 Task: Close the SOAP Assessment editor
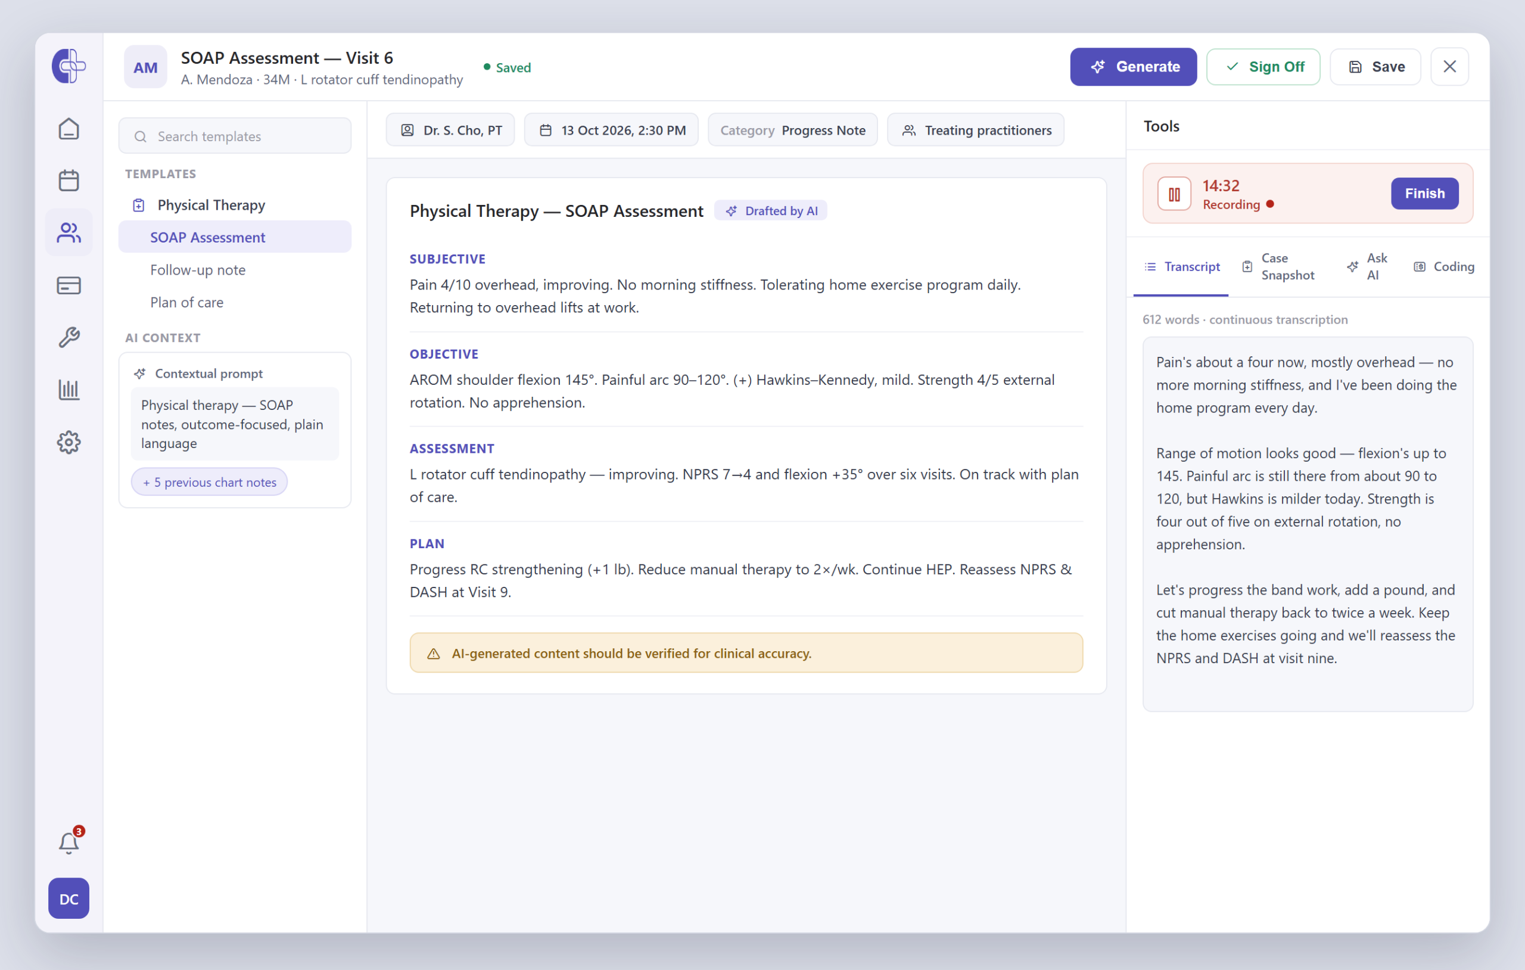(x=1449, y=67)
